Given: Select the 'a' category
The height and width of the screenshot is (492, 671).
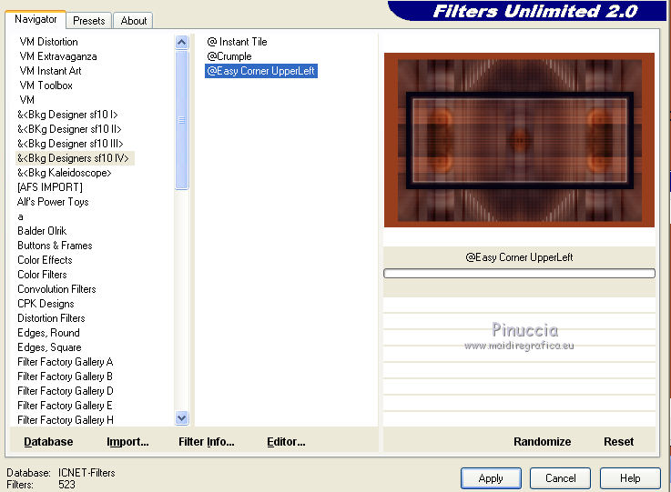Looking at the screenshot, I should coord(21,216).
